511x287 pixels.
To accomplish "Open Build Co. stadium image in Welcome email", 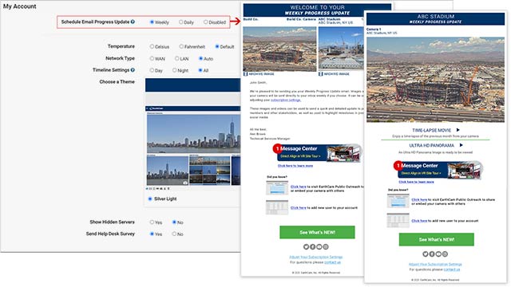I will [279, 49].
